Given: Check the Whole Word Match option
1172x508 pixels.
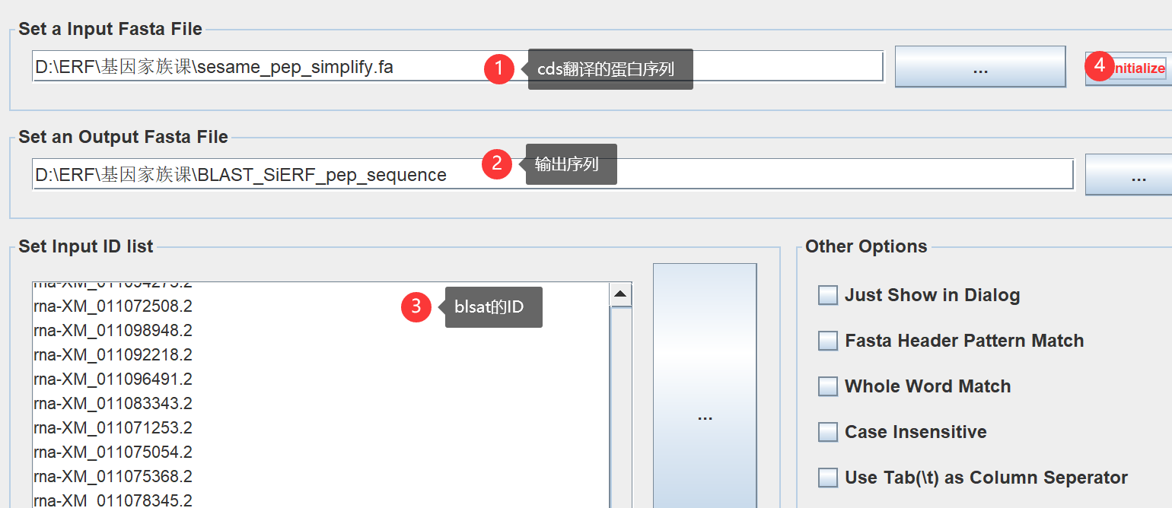Looking at the screenshot, I should pyautogui.click(x=828, y=386).
